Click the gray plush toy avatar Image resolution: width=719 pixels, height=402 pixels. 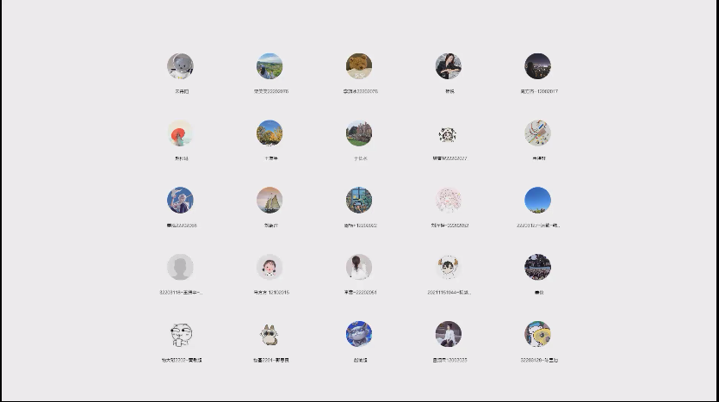[x=180, y=66]
